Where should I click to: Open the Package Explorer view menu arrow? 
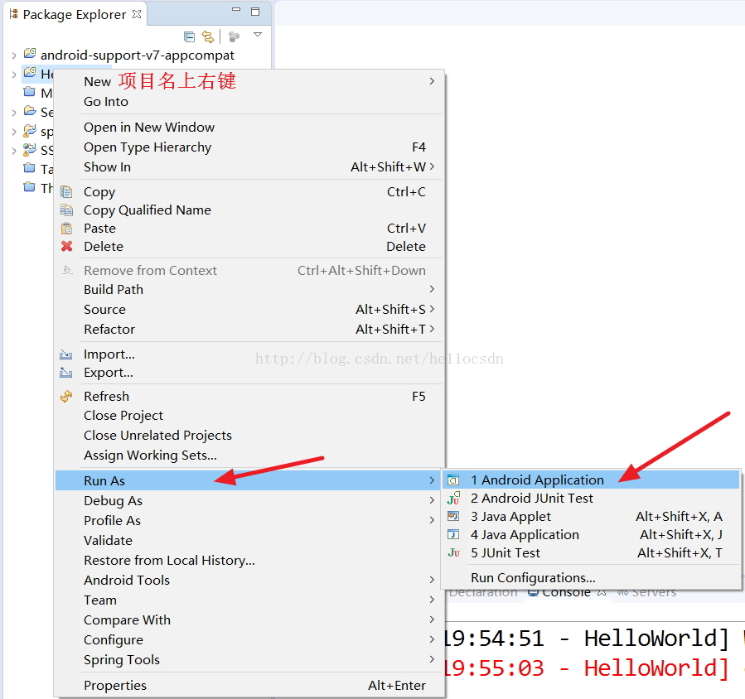(258, 34)
